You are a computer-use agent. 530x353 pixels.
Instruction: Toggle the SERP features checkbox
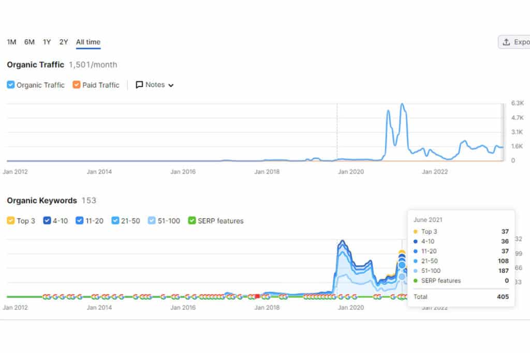[192, 221]
